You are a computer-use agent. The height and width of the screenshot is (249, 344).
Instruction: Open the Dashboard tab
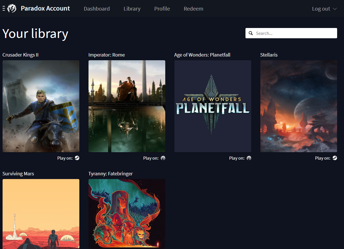tap(97, 9)
